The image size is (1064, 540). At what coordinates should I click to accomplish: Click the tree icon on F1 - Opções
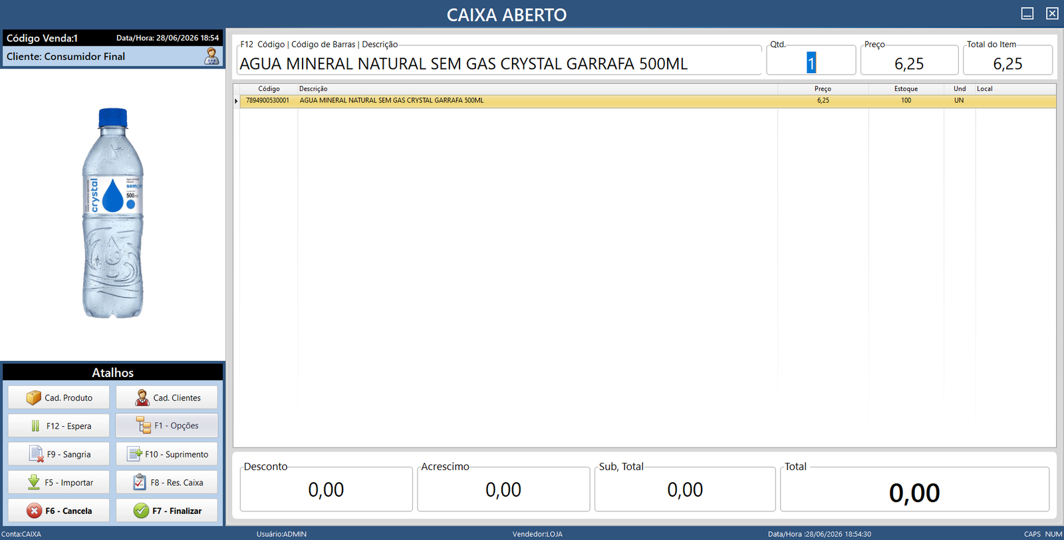144,426
